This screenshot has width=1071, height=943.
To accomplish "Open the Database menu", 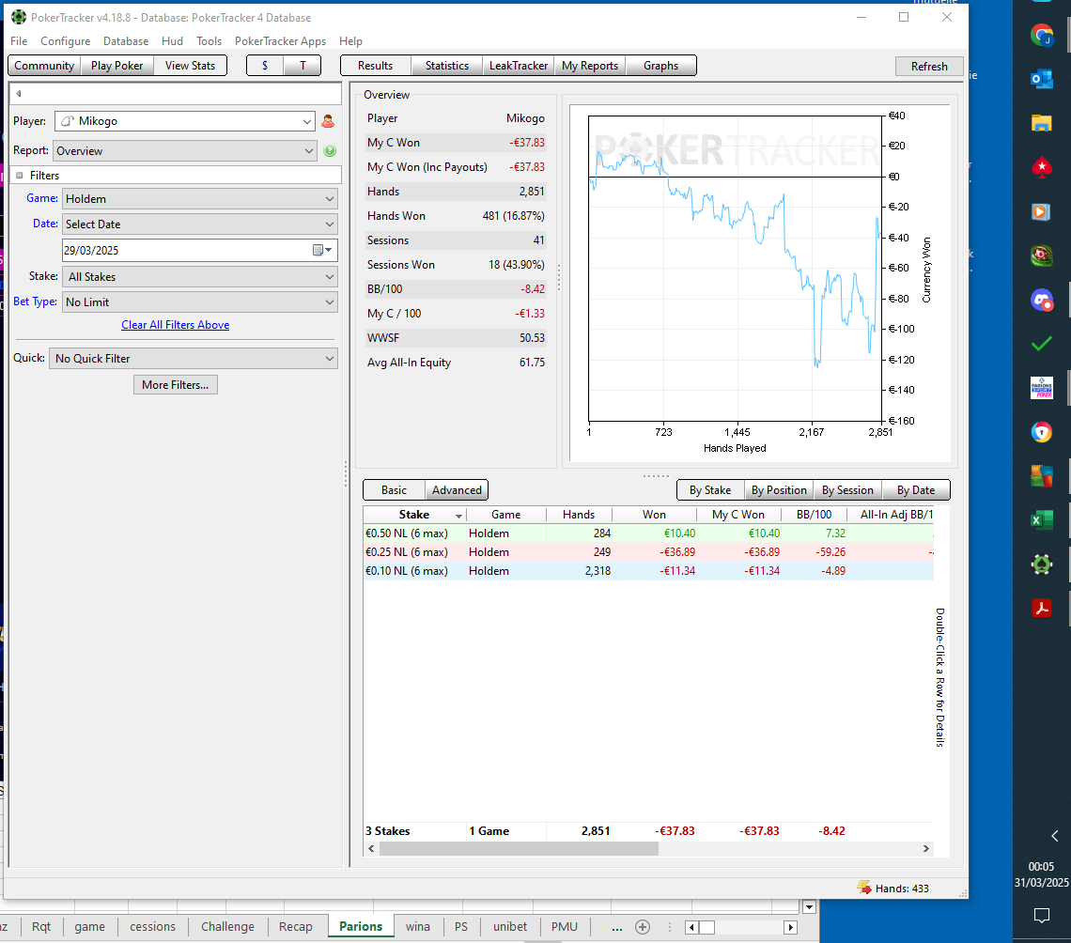I will click(x=126, y=41).
